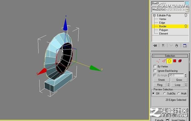
Task: Select Edge sub-object mode icon
Action: point(164,61)
